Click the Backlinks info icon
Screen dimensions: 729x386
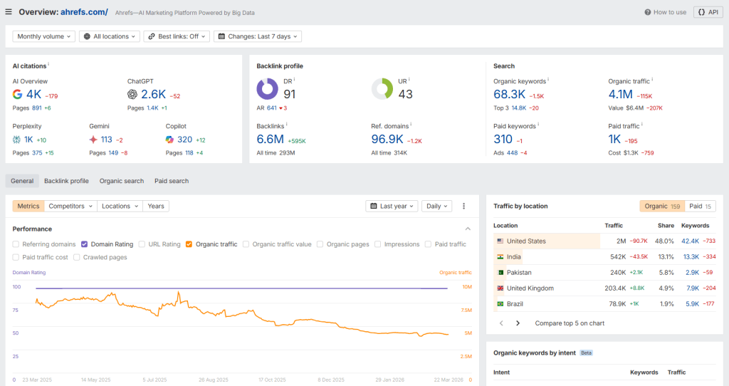pyautogui.click(x=286, y=125)
